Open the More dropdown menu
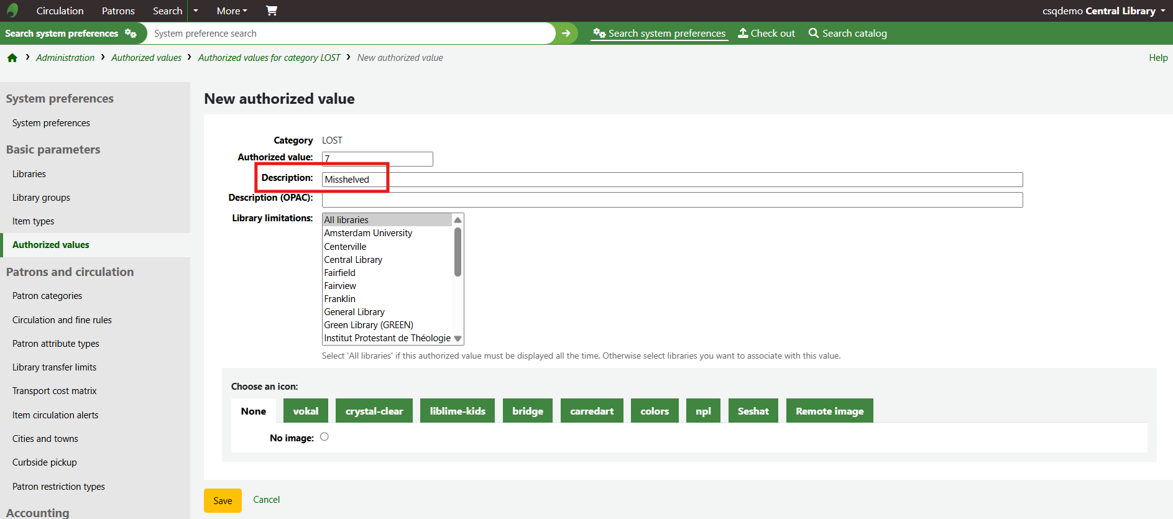The image size is (1173, 519). [x=232, y=11]
